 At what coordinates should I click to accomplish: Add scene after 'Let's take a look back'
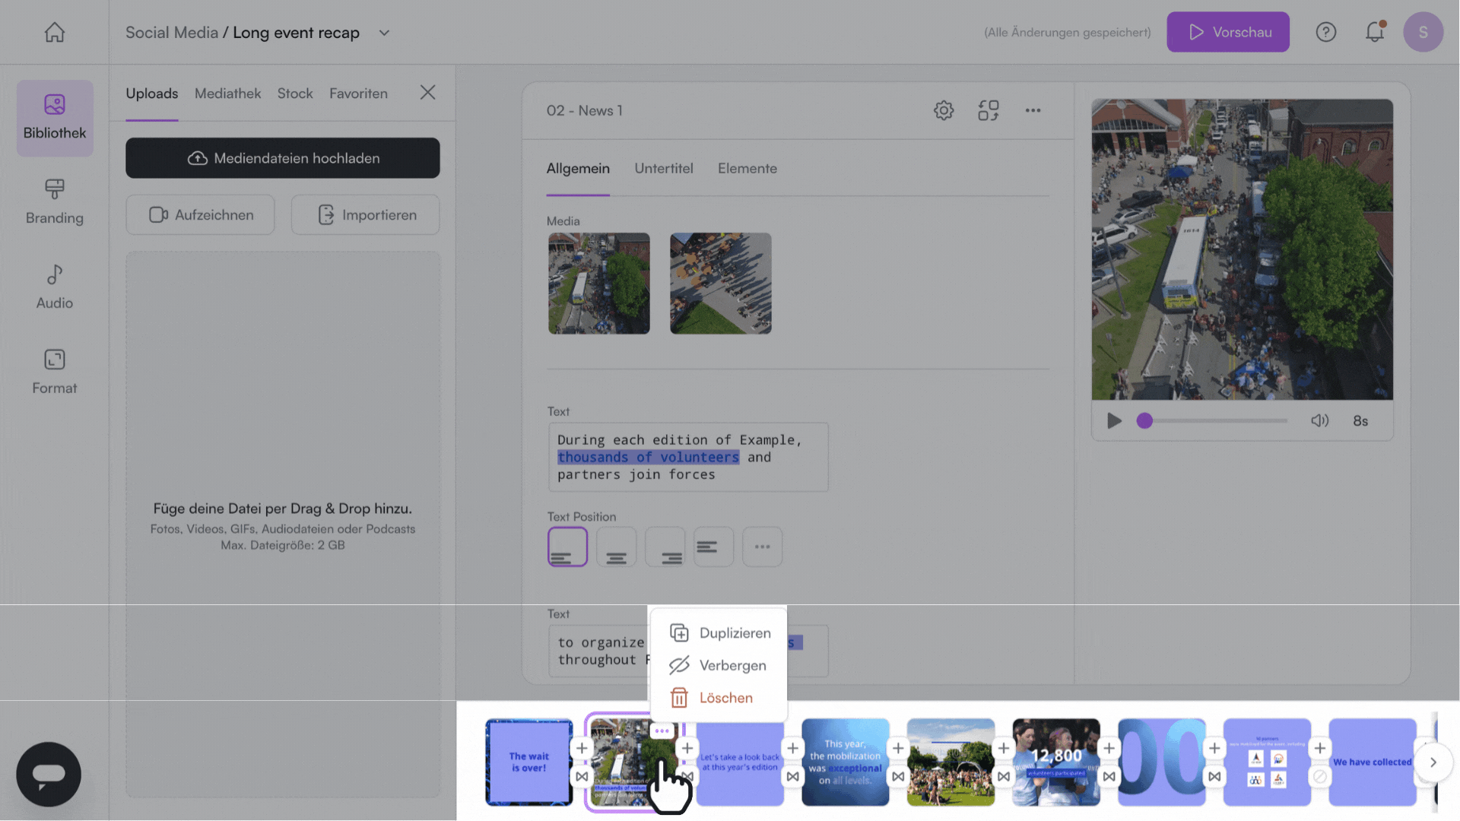tap(792, 748)
